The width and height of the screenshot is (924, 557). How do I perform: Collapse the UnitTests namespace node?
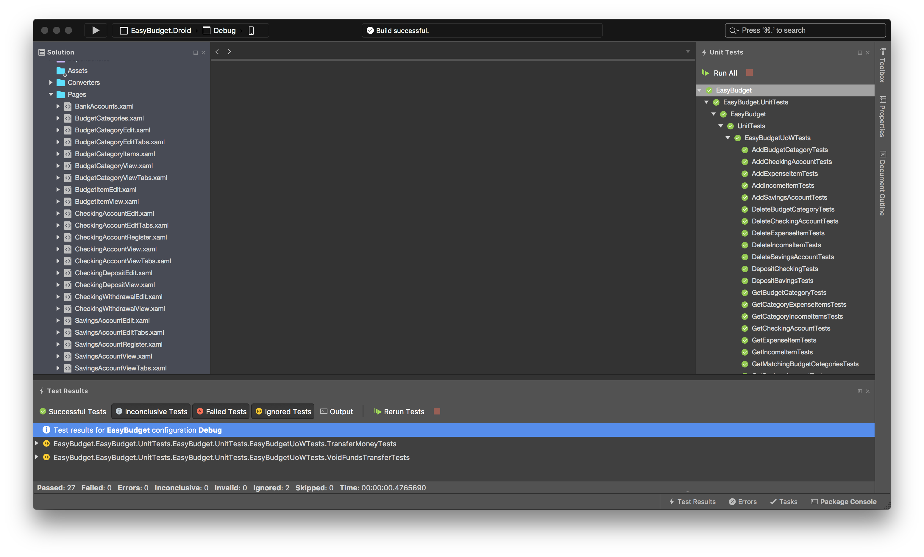click(721, 126)
